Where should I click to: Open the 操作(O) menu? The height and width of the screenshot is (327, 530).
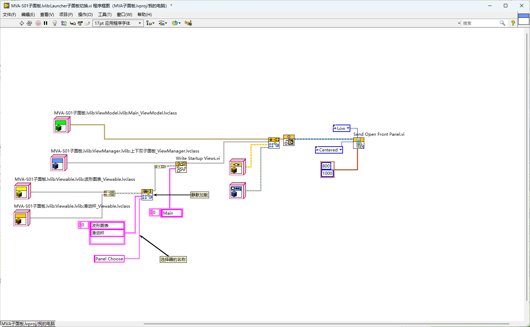pos(85,15)
